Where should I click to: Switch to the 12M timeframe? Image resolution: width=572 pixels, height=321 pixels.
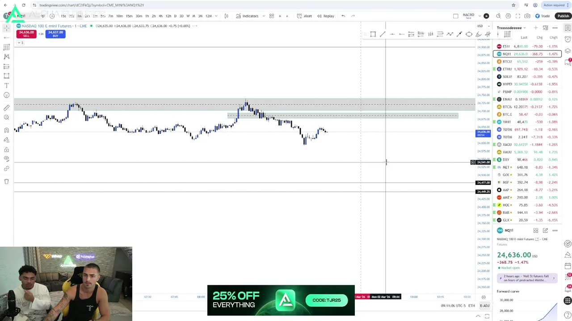pos(208,16)
